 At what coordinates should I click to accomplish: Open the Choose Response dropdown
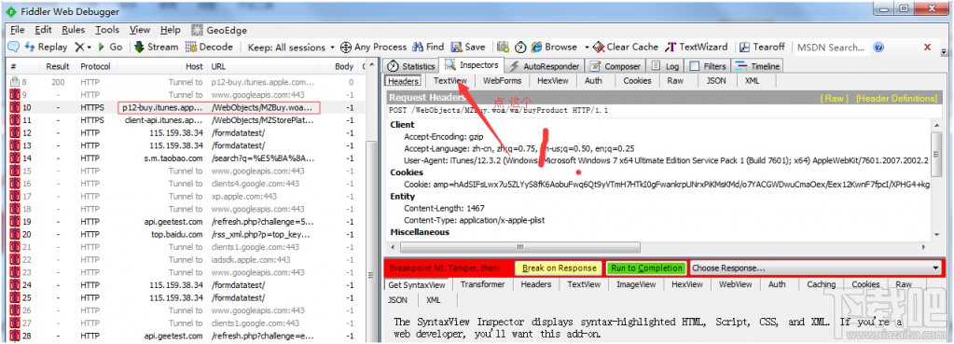(816, 268)
